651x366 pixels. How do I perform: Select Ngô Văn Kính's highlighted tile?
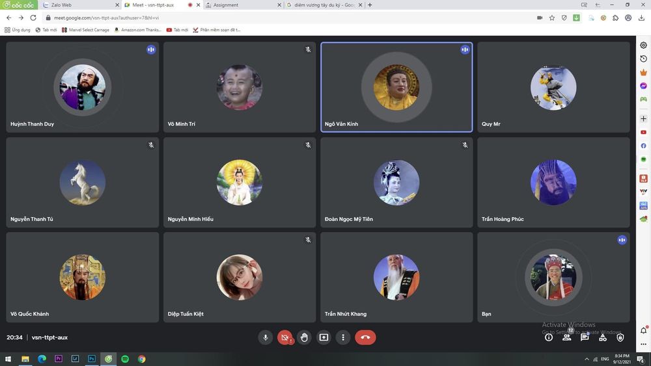pos(396,87)
